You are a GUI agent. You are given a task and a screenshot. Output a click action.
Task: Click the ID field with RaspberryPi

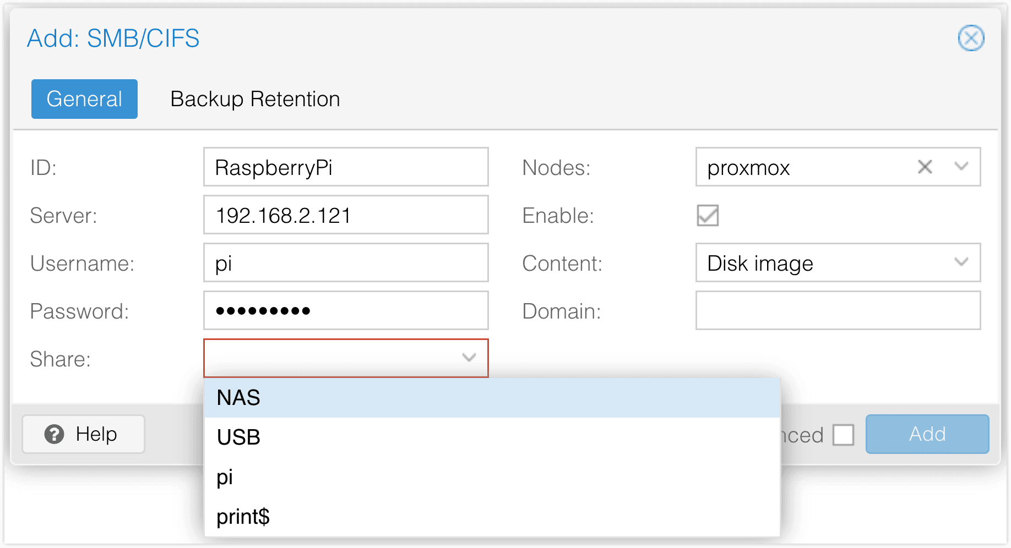point(345,167)
